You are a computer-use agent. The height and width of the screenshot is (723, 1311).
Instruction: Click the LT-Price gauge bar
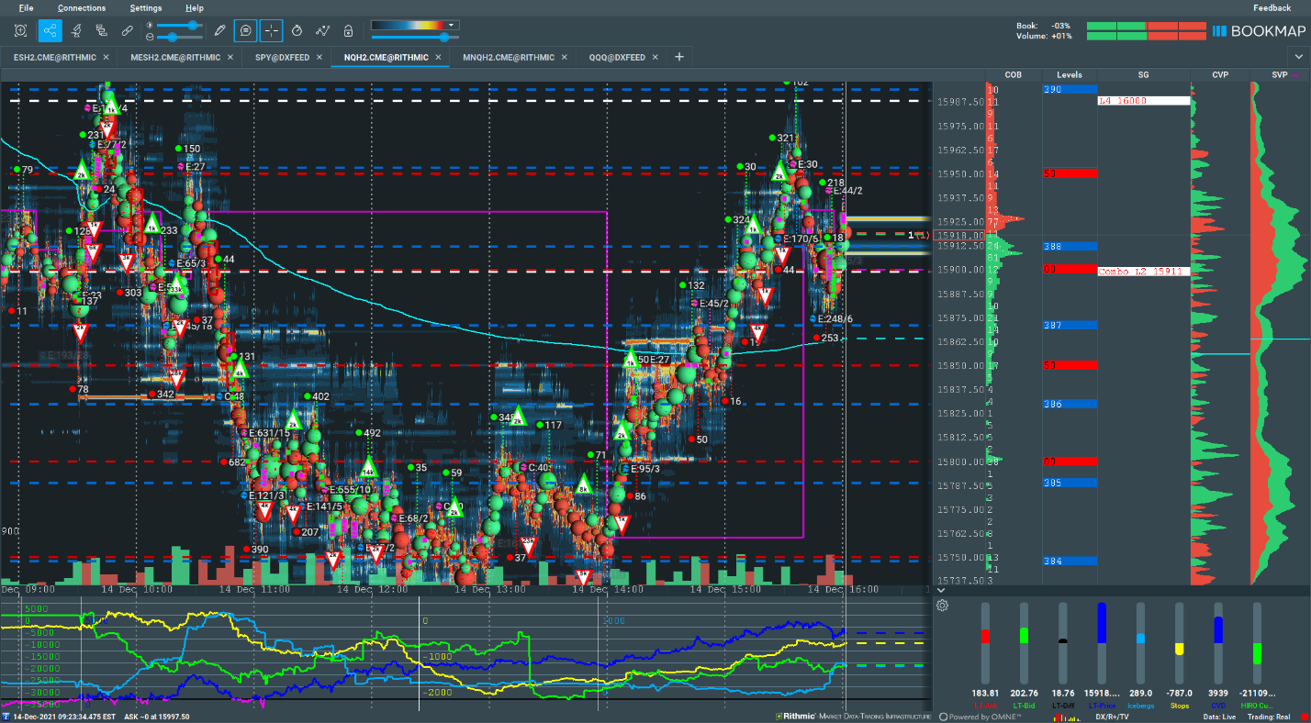point(1102,641)
